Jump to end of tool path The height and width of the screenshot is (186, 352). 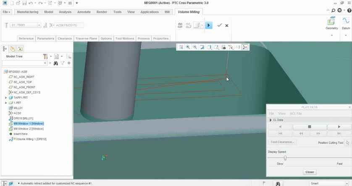click(x=339, y=133)
